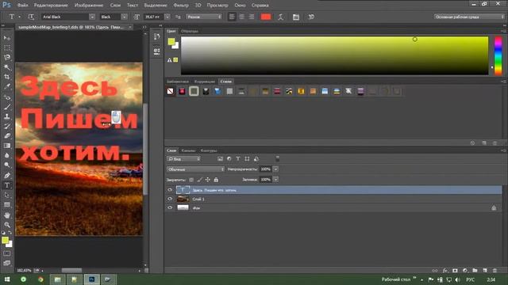Open the Справка menu
The width and height of the screenshot is (508, 285).
pos(260,6)
